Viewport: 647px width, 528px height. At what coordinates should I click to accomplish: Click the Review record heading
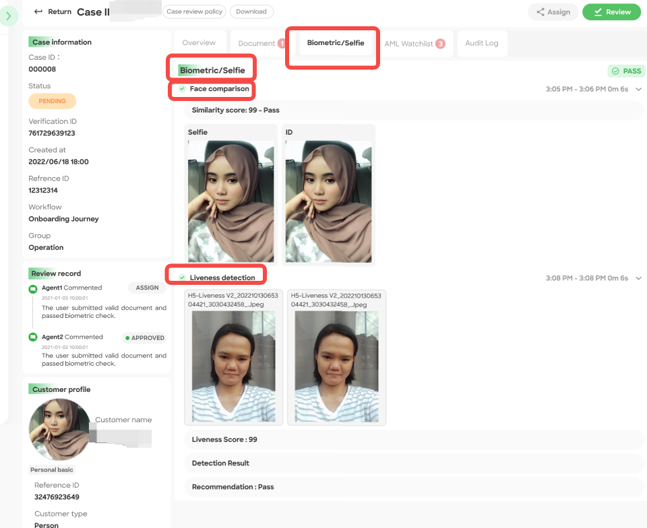pyautogui.click(x=56, y=273)
